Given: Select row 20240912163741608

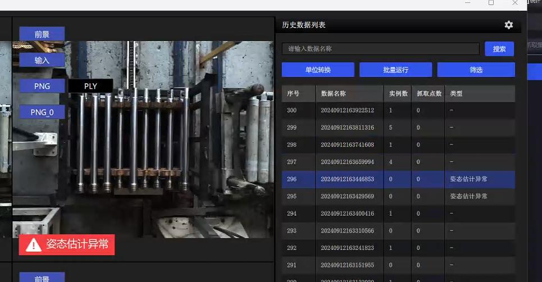Looking at the screenshot, I should [398, 145].
